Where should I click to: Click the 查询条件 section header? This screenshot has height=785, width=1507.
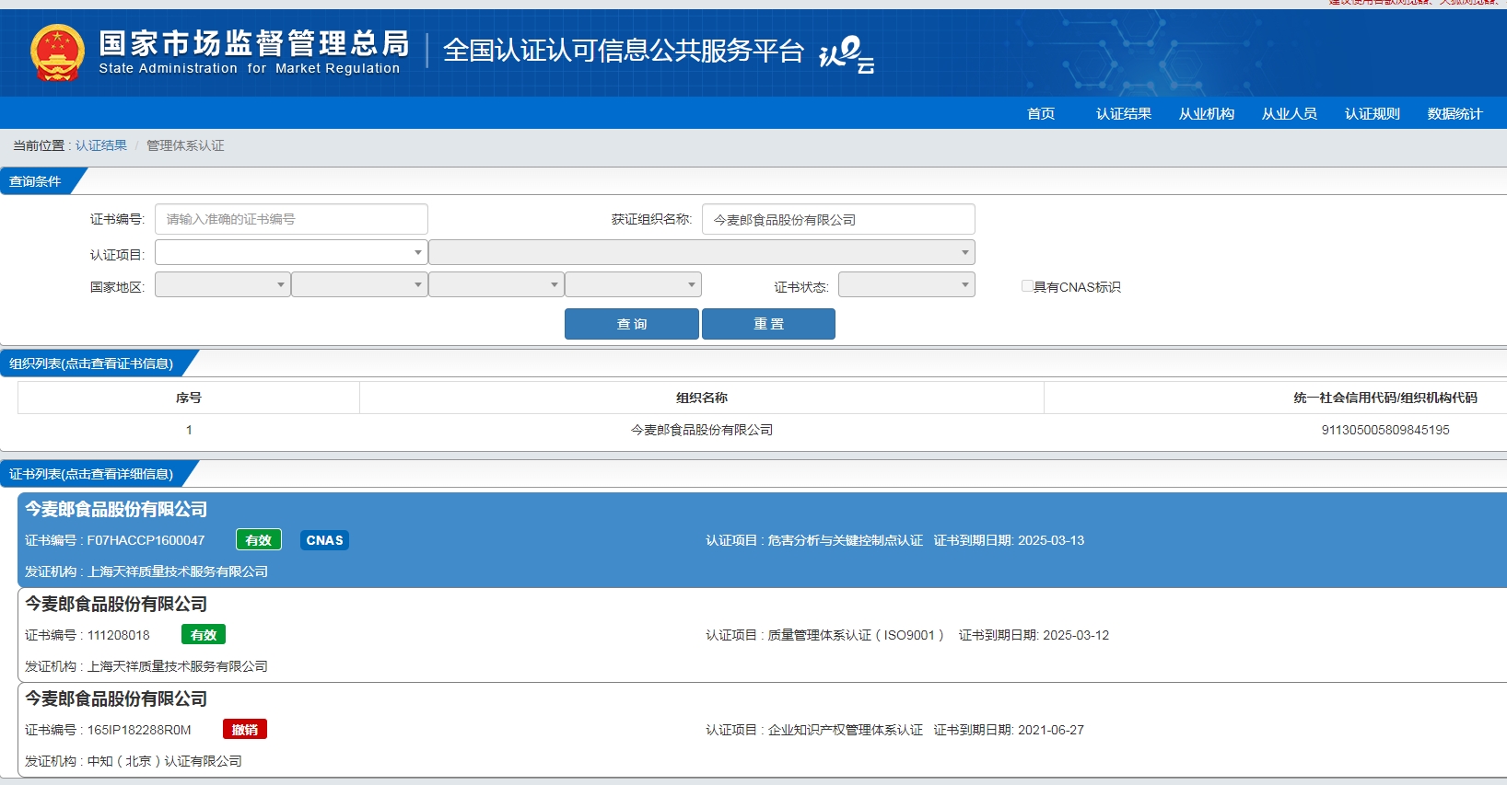pyautogui.click(x=35, y=181)
